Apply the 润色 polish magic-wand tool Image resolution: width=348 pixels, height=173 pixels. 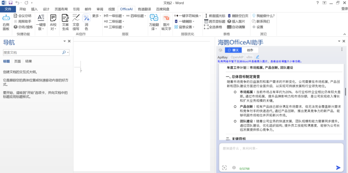pos(86,22)
